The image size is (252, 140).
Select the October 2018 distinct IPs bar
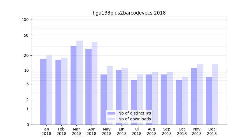pyautogui.click(x=179, y=102)
